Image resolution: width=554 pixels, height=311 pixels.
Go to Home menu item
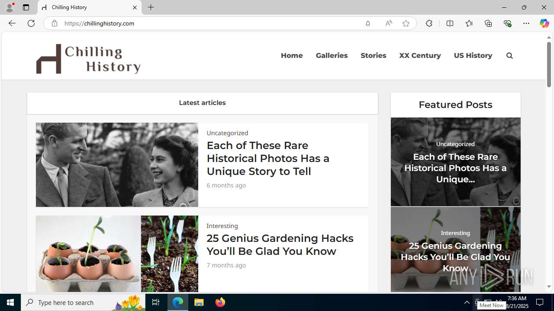tap(292, 55)
